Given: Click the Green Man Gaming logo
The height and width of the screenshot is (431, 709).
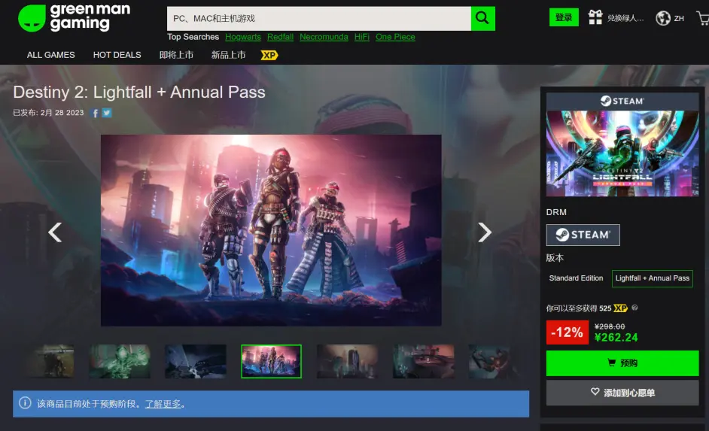Looking at the screenshot, I should coord(75,18).
